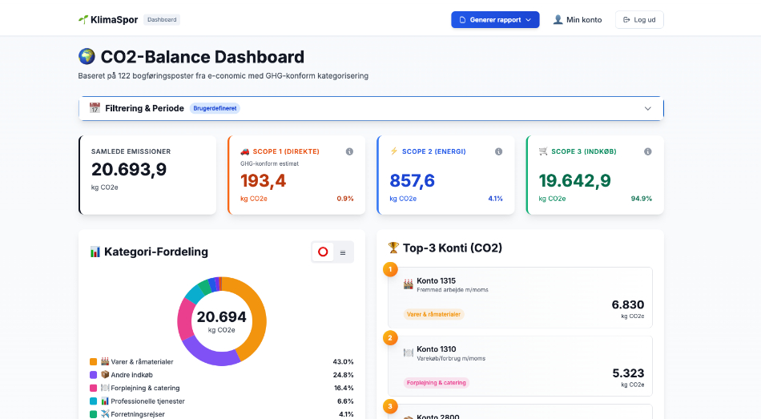Click the Scope 3 info icon
This screenshot has width=761, height=419.
(647, 151)
